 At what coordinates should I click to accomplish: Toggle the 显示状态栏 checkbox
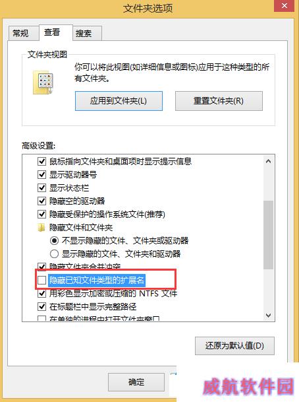point(41,188)
